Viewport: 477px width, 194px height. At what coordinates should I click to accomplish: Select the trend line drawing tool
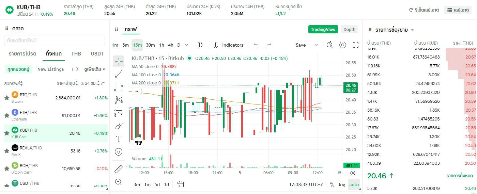[119, 74]
